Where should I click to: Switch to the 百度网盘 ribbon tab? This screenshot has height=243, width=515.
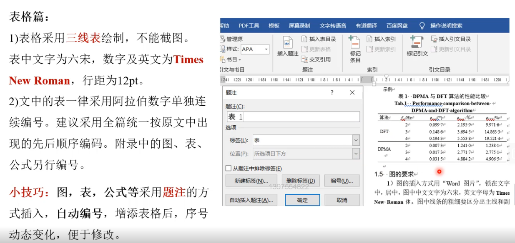point(397,26)
